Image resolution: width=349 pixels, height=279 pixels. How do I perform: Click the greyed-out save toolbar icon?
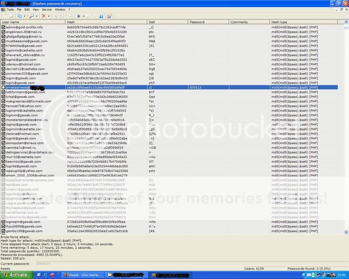point(11,16)
